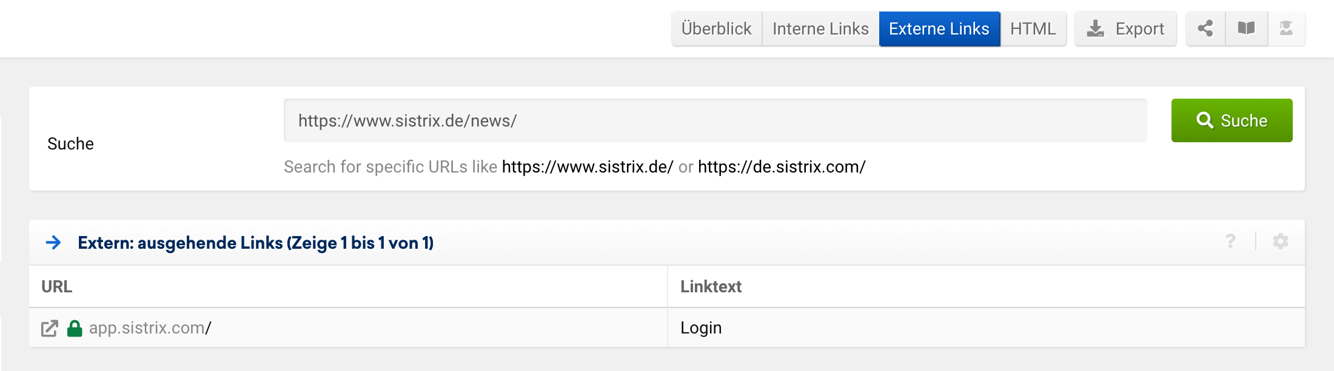Screen dimensions: 1334x371
Task: Focus the URL search input field
Action: click(715, 120)
